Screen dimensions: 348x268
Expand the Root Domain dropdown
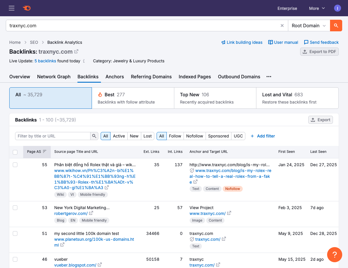309,26
